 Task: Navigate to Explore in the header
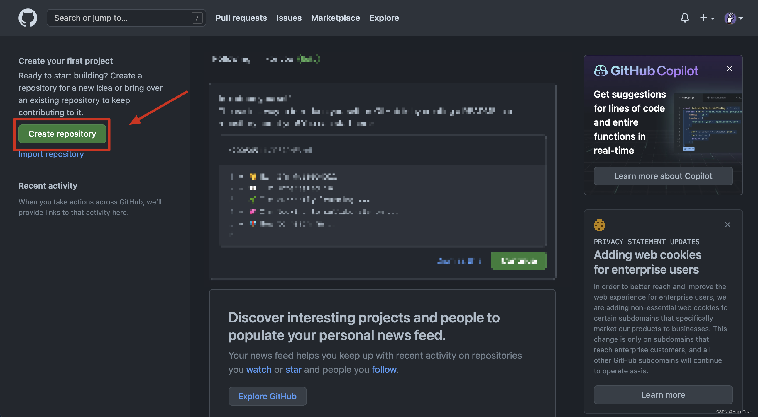(384, 18)
